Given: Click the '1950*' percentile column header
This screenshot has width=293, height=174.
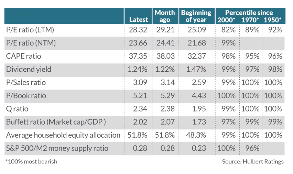Looking at the screenshot, I should [273, 20].
